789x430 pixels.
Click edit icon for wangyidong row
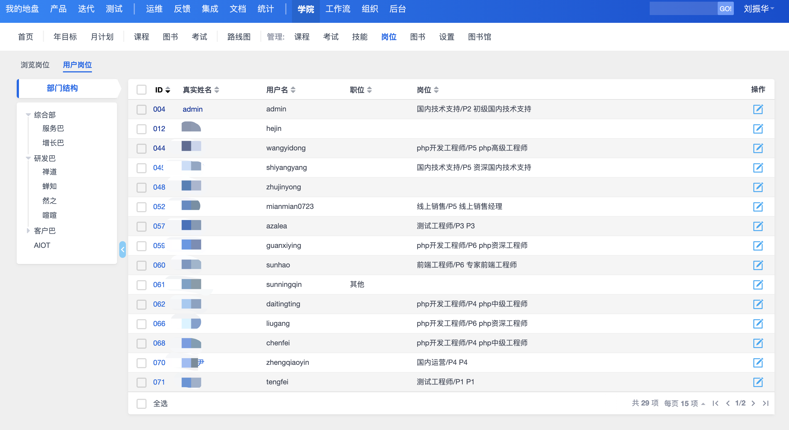[758, 148]
